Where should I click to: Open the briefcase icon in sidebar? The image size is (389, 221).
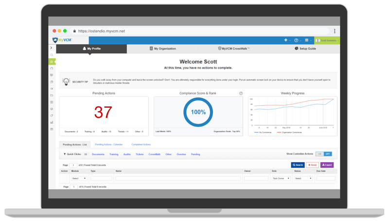tap(52, 82)
